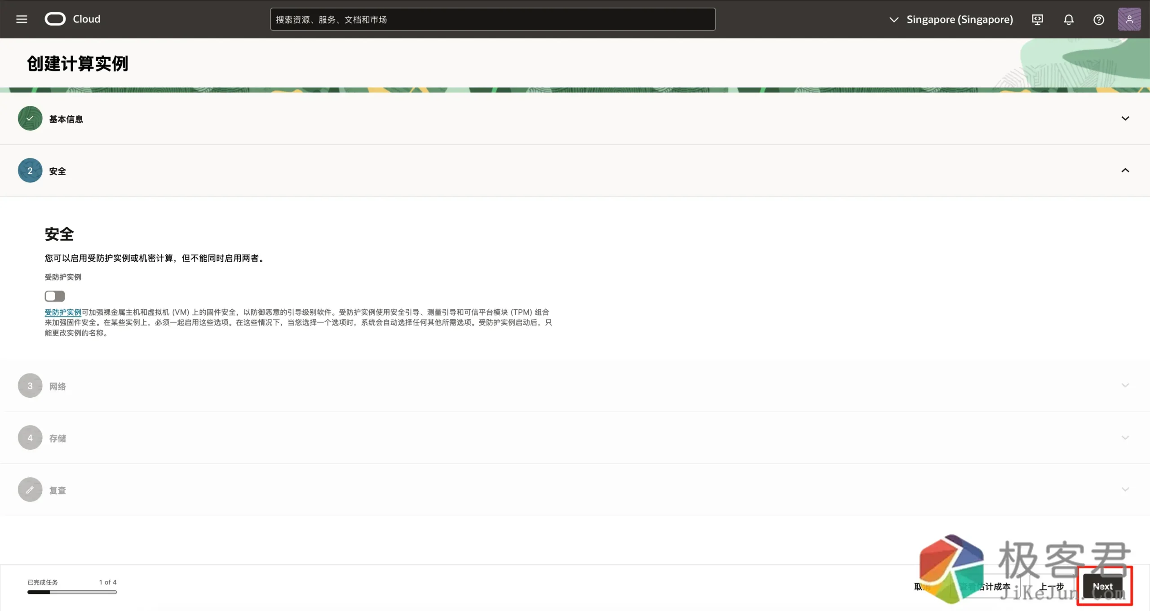This screenshot has height=611, width=1150.
Task: Open the Singapore region dropdown
Action: click(951, 19)
